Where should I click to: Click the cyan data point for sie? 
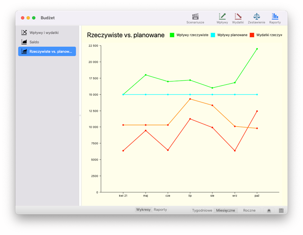point(213,94)
